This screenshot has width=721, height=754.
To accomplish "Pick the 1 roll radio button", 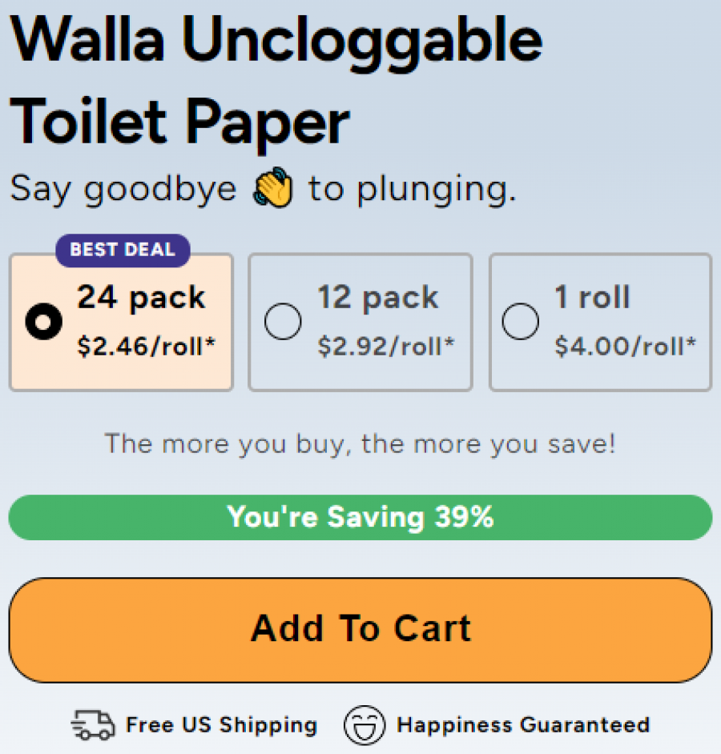I will [x=520, y=323].
